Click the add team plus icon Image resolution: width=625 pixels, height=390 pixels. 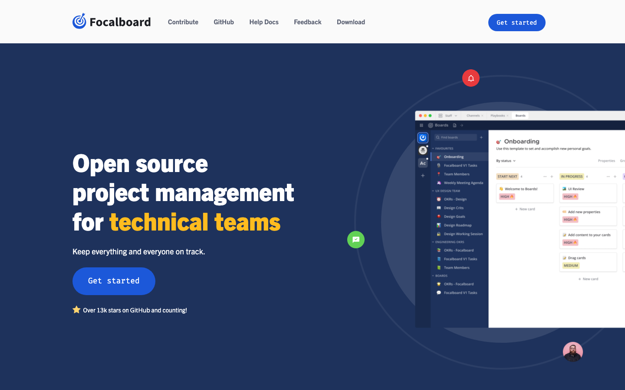point(423,175)
